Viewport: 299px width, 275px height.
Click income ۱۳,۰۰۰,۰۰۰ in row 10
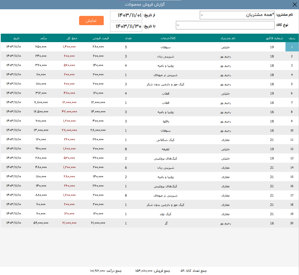tap(41, 130)
